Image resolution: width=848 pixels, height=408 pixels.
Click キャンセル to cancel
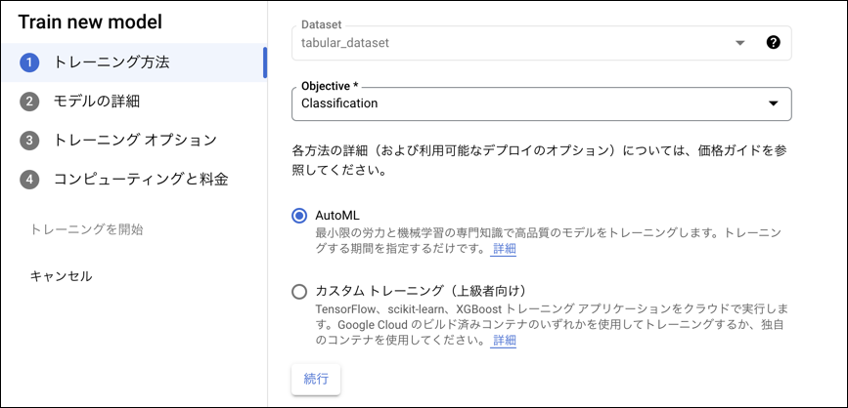click(x=61, y=276)
